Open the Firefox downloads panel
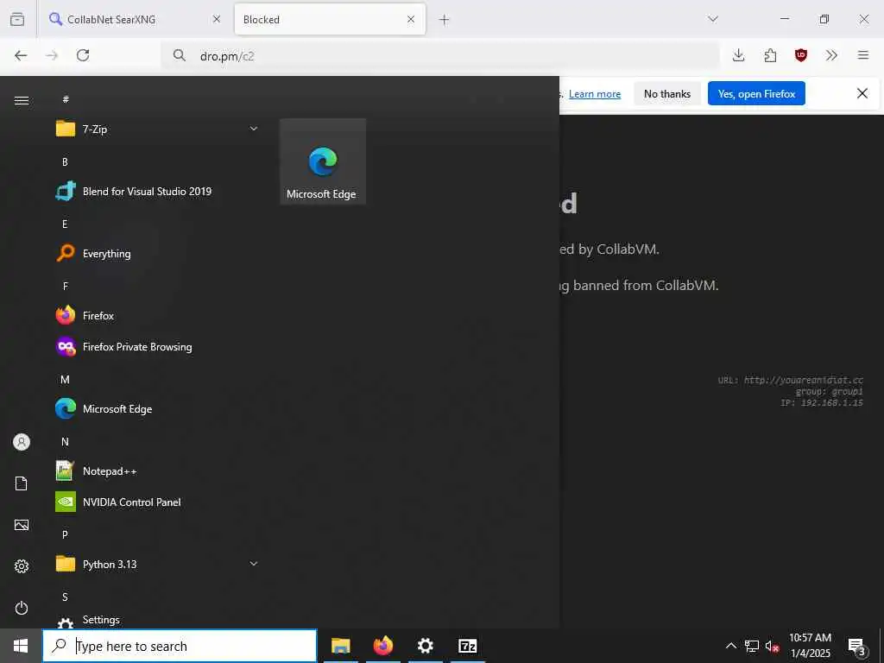The image size is (884, 663). pyautogui.click(x=739, y=55)
